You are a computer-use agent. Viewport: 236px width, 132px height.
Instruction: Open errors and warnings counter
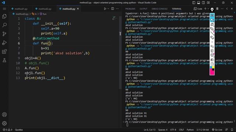point(7,130)
